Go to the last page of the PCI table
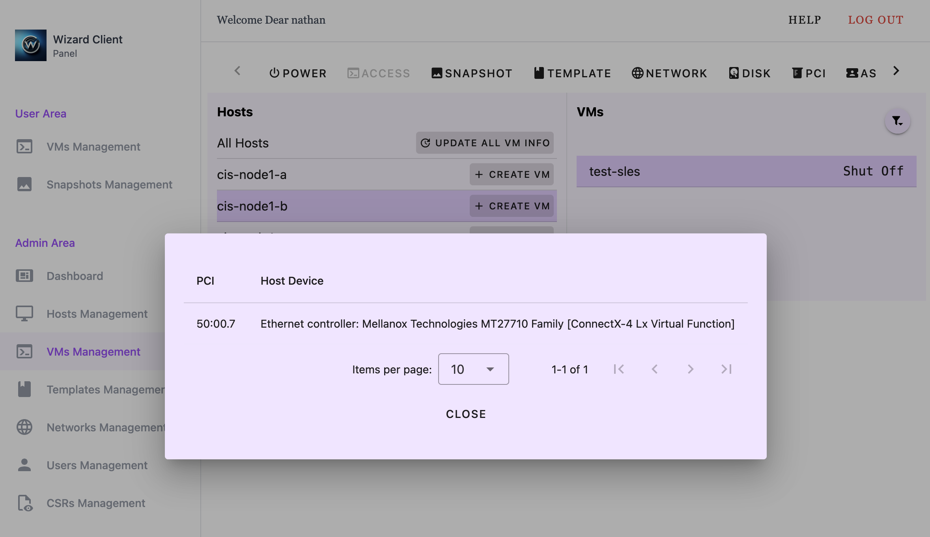Screen dimensions: 930x537 (x=726, y=369)
